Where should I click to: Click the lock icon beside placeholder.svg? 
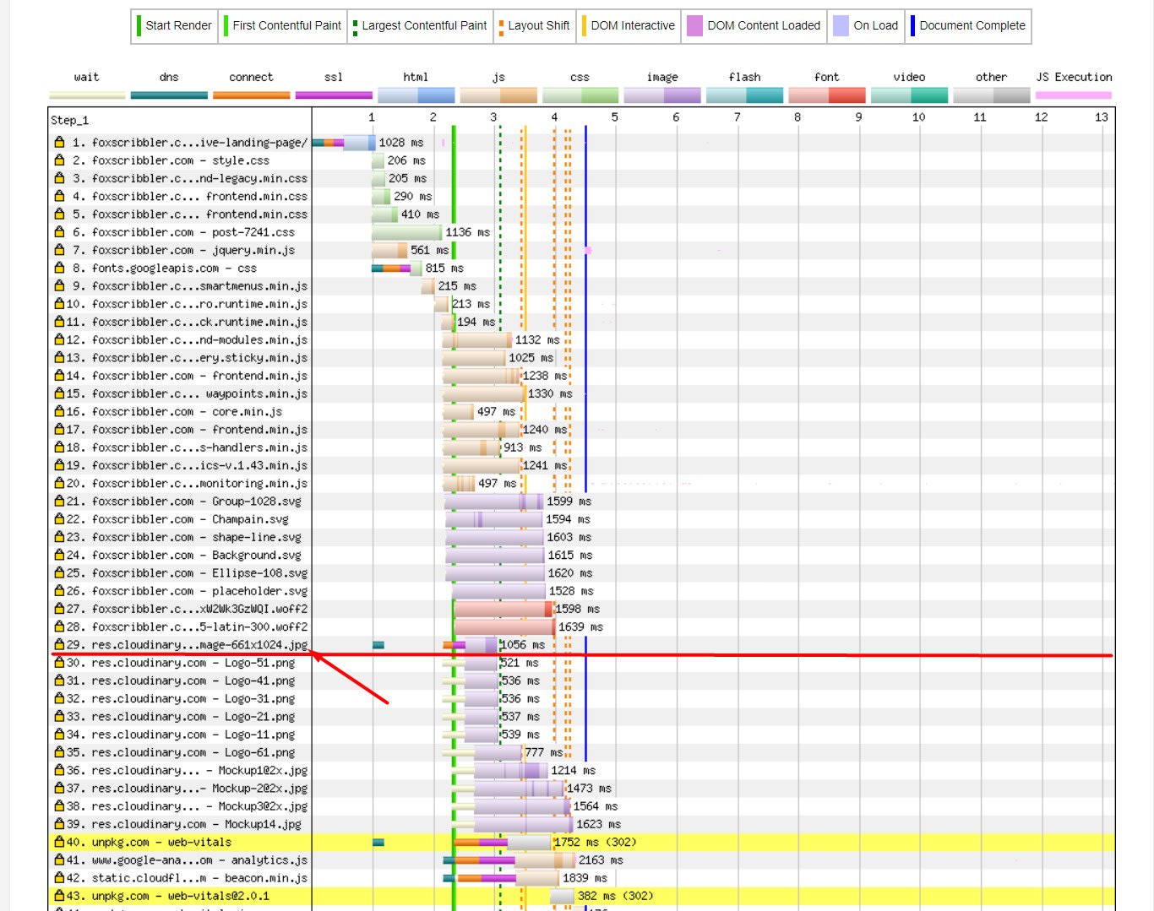(x=59, y=590)
